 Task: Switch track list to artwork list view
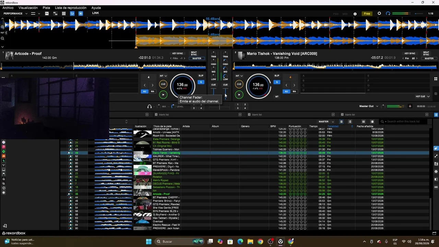[350, 121]
